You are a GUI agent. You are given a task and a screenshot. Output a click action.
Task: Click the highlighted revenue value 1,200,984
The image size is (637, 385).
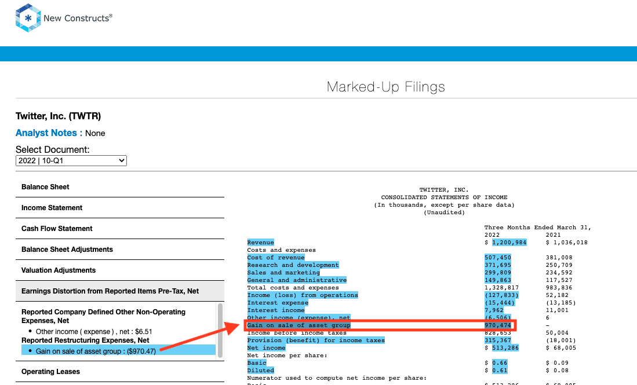tap(509, 243)
